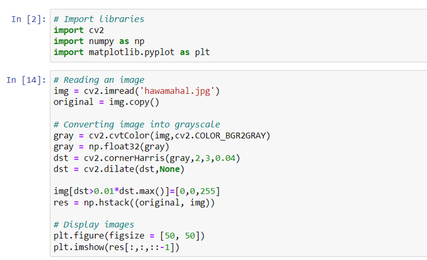Click the In [14] cell prompt

(26, 80)
